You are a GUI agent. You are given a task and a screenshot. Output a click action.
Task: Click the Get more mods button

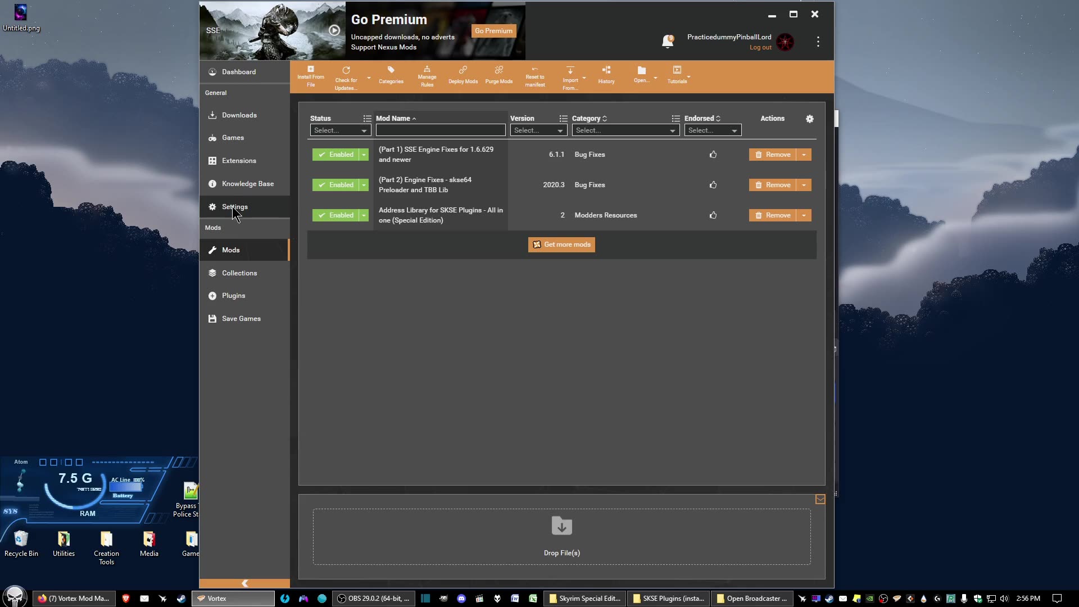(x=561, y=244)
